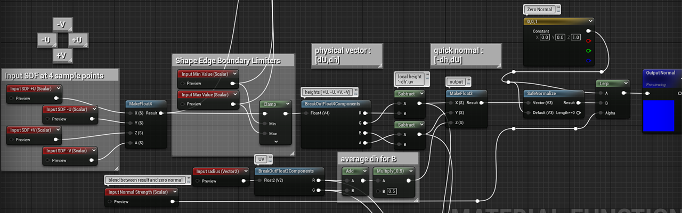Viewport: 682px width, 213px height.
Task: Select the +U comment label
Action: pyautogui.click(x=78, y=40)
